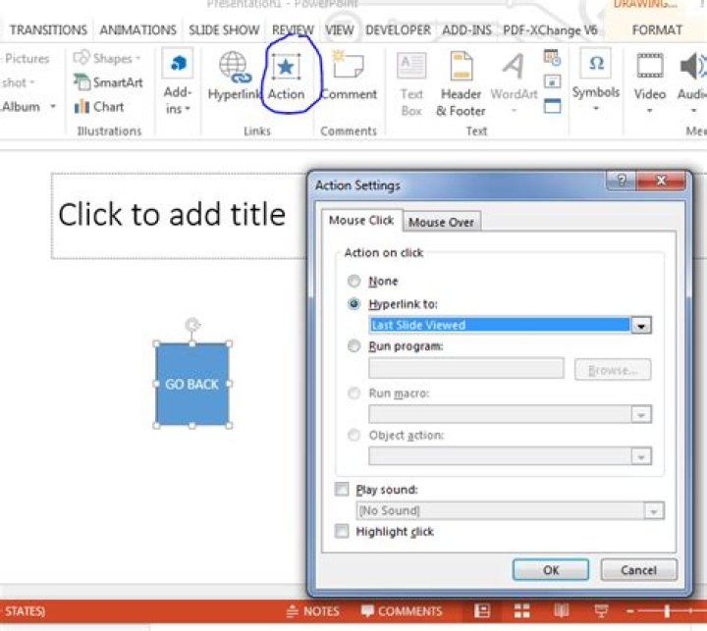Select the GO BACK blue shape
707x631 pixels.
click(x=192, y=384)
